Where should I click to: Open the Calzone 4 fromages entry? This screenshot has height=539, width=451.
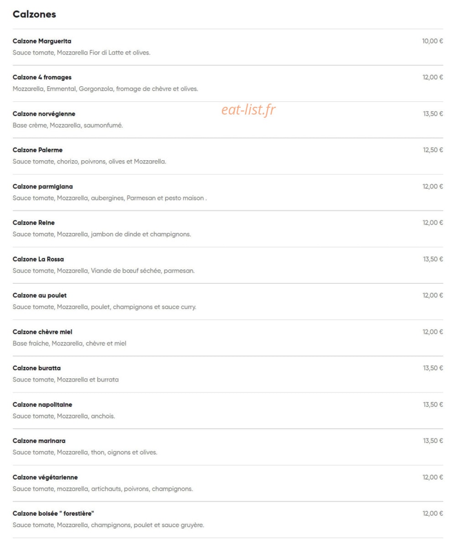pos(42,77)
